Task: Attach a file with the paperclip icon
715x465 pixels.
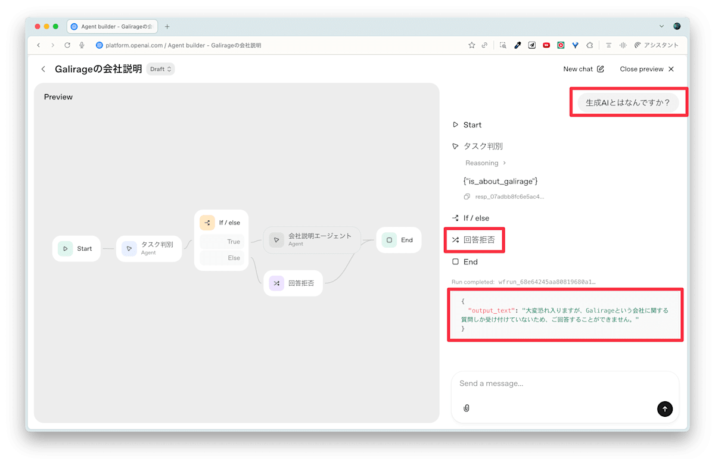Action: [x=467, y=408]
